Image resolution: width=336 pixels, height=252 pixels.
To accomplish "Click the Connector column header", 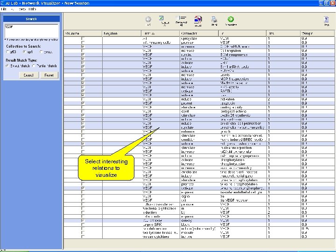I will 199,34.
